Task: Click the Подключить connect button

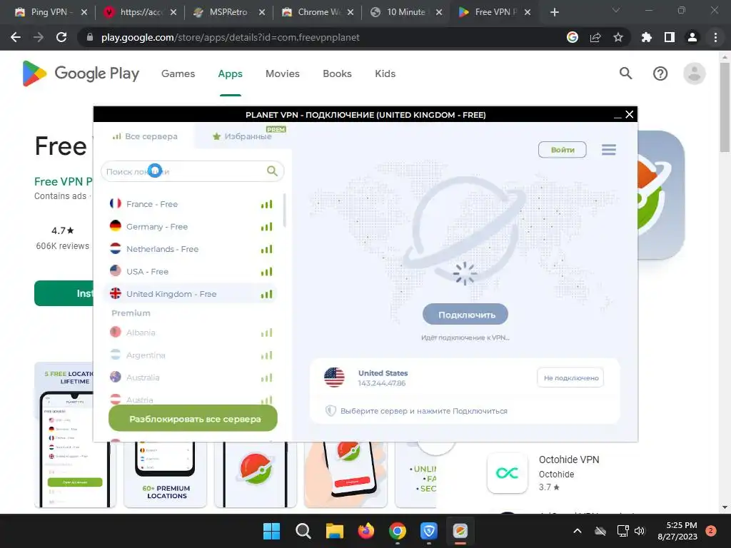Action: 465,315
